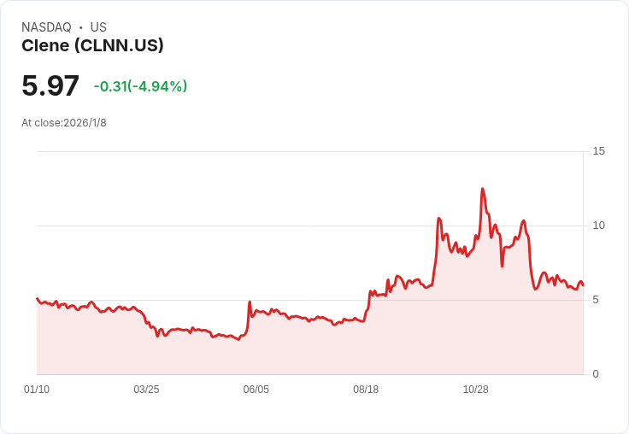Click the Clene (CLNN.US) stock title
This screenshot has height=434, width=629.
[x=92, y=46]
